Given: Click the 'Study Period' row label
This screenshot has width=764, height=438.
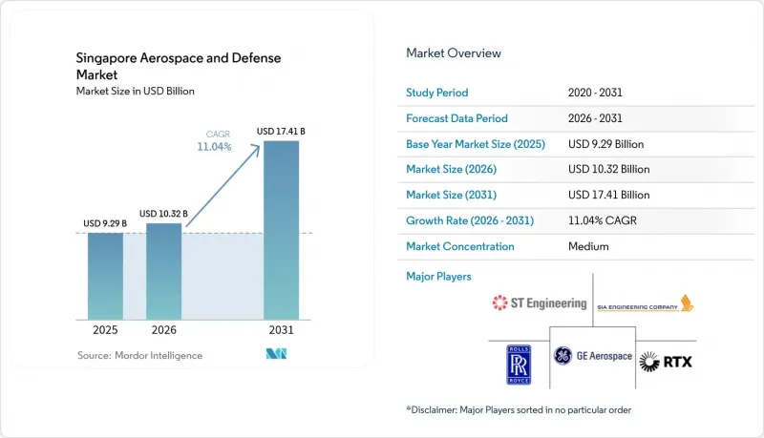Looking at the screenshot, I should (437, 93).
